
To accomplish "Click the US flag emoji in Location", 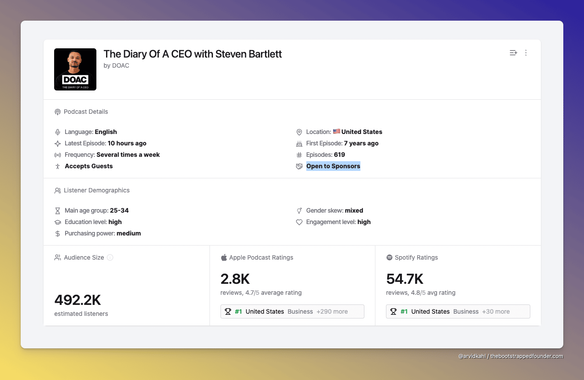I will click(x=337, y=132).
